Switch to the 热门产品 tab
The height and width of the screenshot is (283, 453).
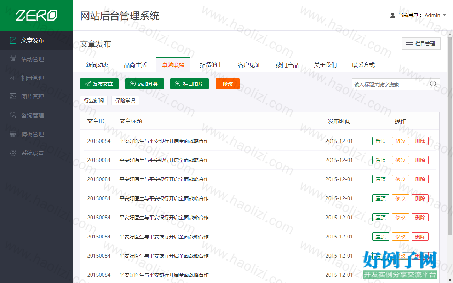[x=287, y=65]
